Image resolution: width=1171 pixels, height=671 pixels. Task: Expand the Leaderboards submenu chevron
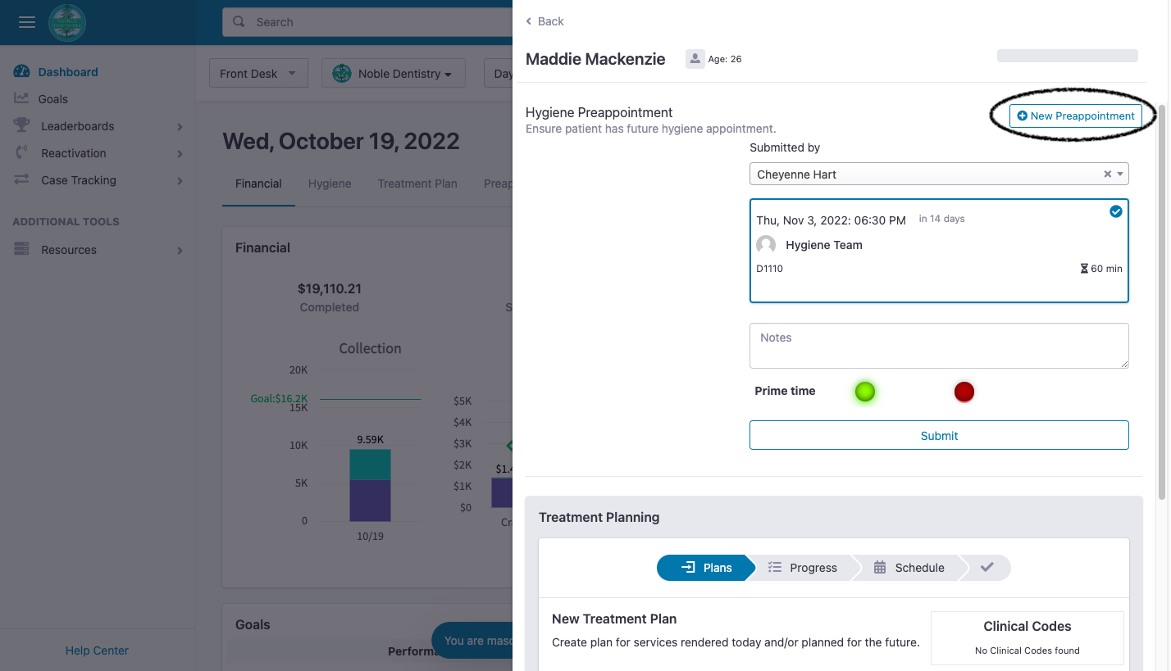click(180, 126)
